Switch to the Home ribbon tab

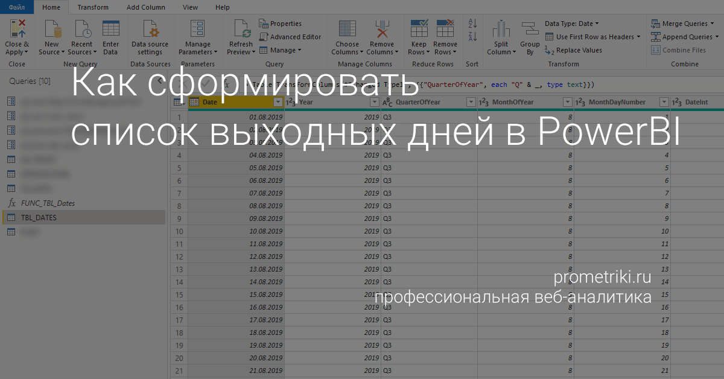click(51, 7)
